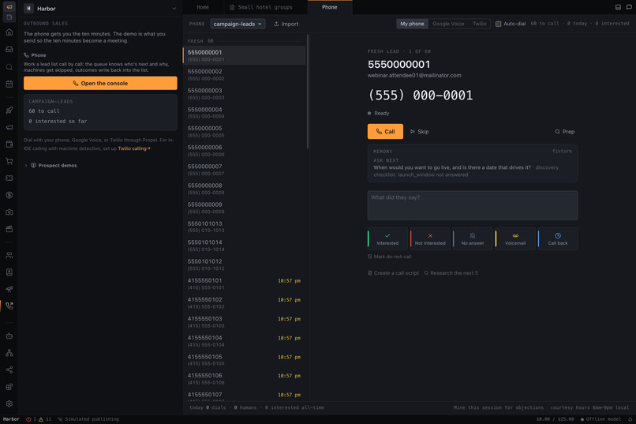Select lead 5550000002 in the list

245,75
